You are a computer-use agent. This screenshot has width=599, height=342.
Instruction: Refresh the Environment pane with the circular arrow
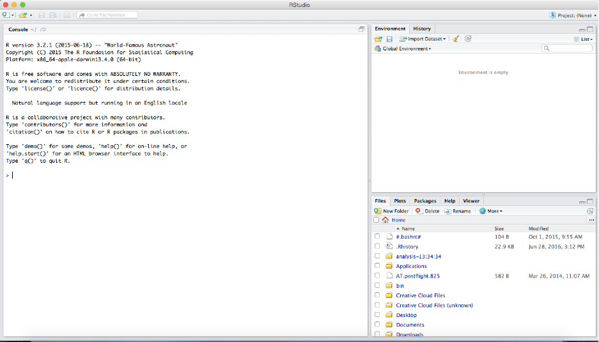point(468,39)
